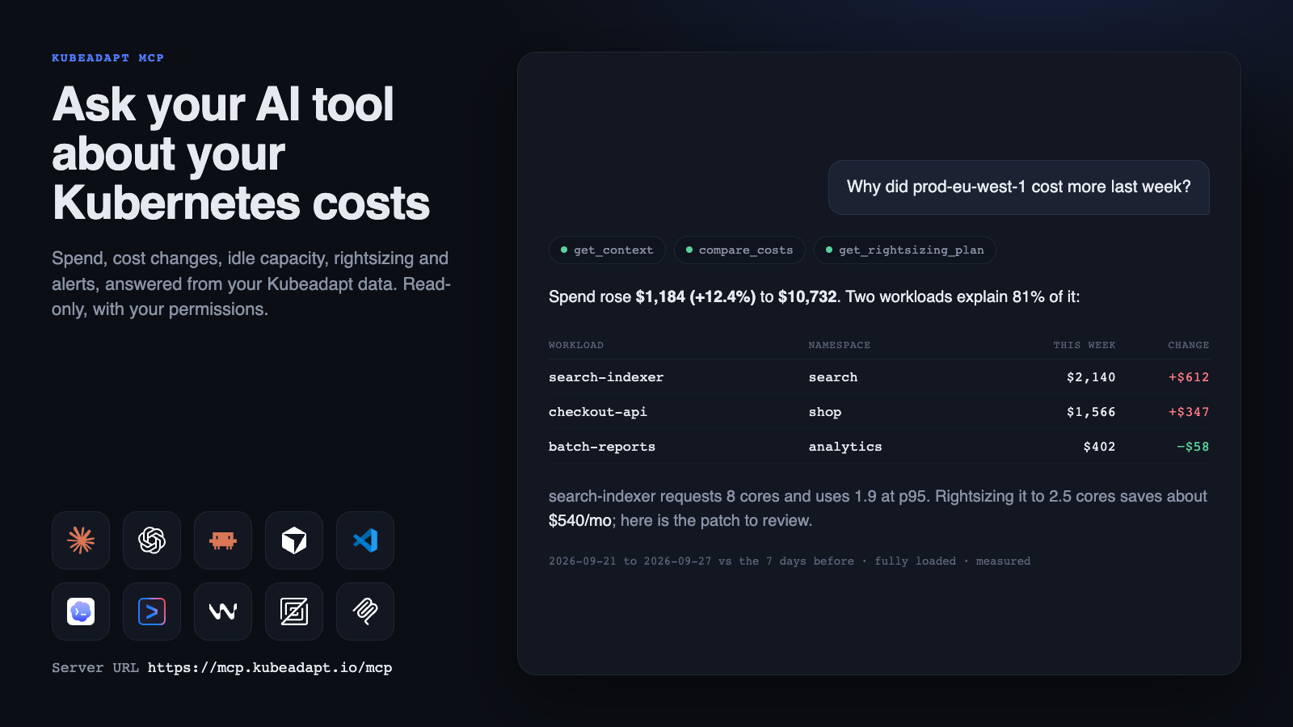This screenshot has width=1293, height=727.
Task: Click the $540/mo savings text
Action: point(580,521)
